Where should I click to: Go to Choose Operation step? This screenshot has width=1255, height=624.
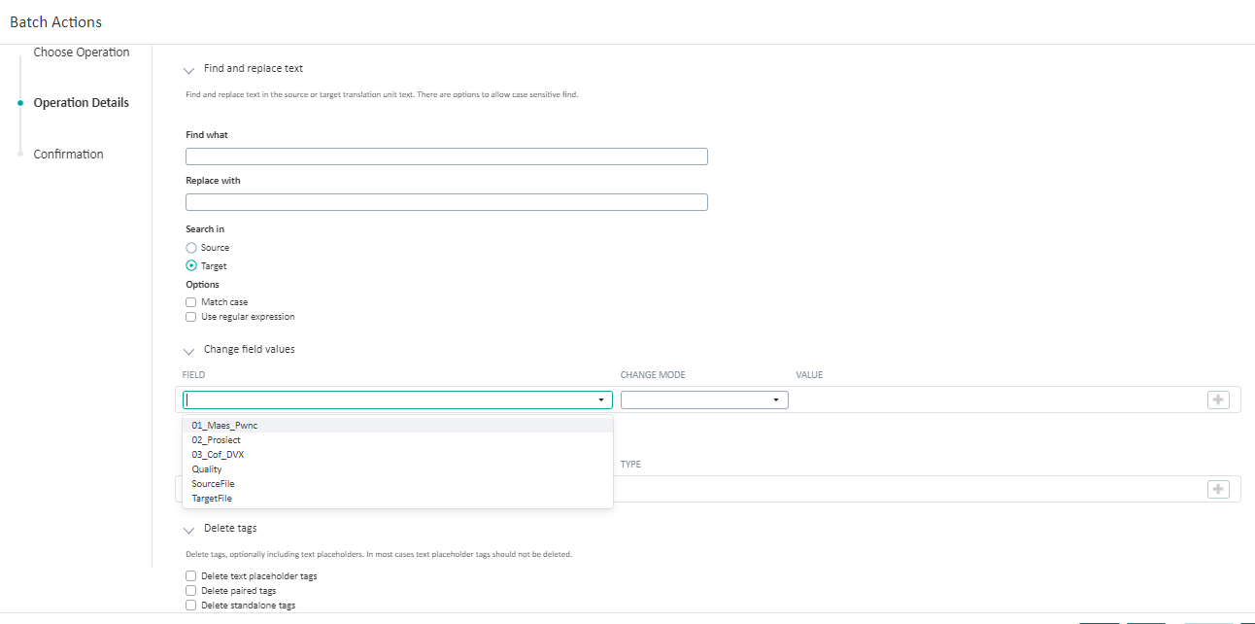pos(82,52)
